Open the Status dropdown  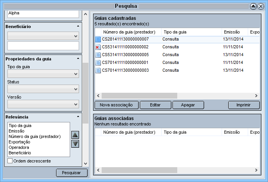(x=43, y=89)
